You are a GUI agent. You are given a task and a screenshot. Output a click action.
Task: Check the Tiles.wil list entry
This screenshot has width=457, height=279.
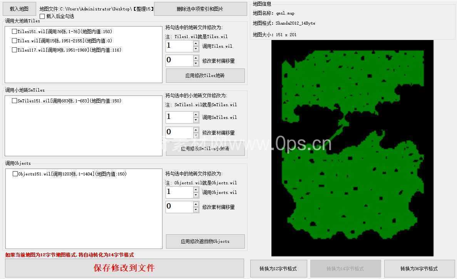coord(14,41)
